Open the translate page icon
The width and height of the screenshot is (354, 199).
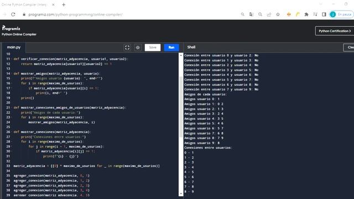[x=251, y=14]
